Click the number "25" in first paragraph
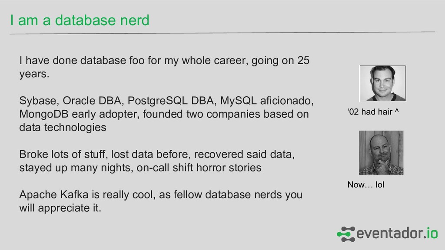445x250 pixels. pyautogui.click(x=303, y=60)
